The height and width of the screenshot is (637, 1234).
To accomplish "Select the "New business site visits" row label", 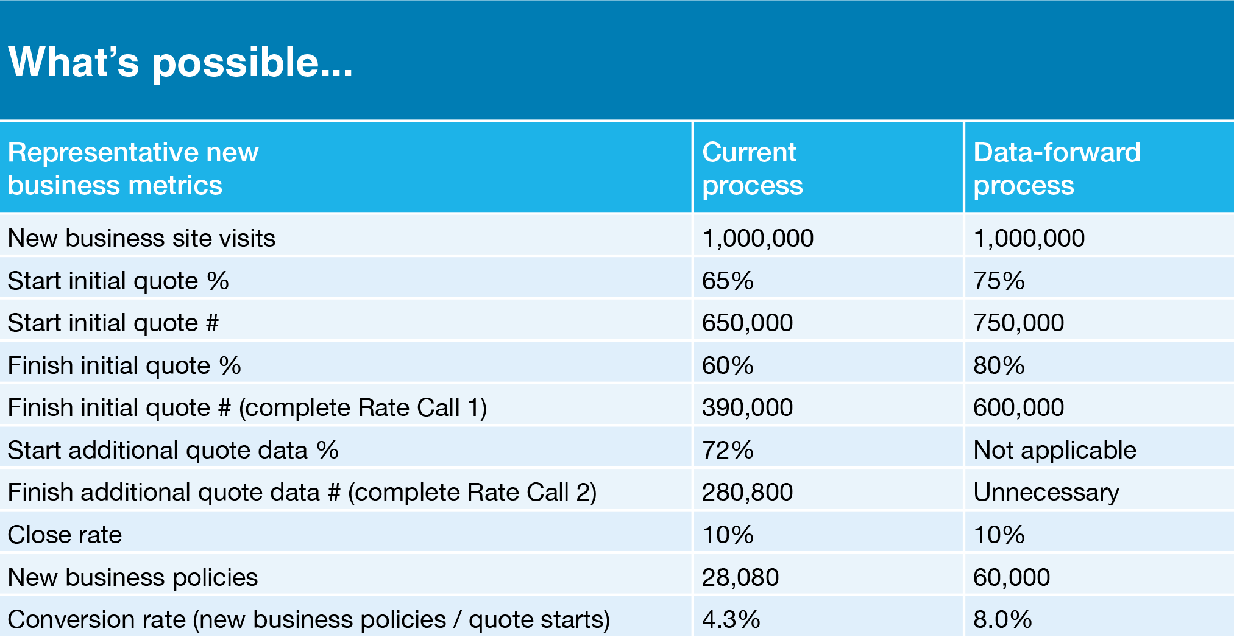I will point(141,238).
